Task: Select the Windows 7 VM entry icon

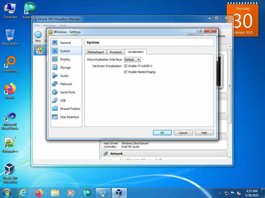Action: pos(39,50)
